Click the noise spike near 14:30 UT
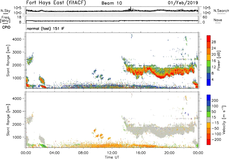Image resolution: width=229 pixels, height=159 pixels. 131,9
